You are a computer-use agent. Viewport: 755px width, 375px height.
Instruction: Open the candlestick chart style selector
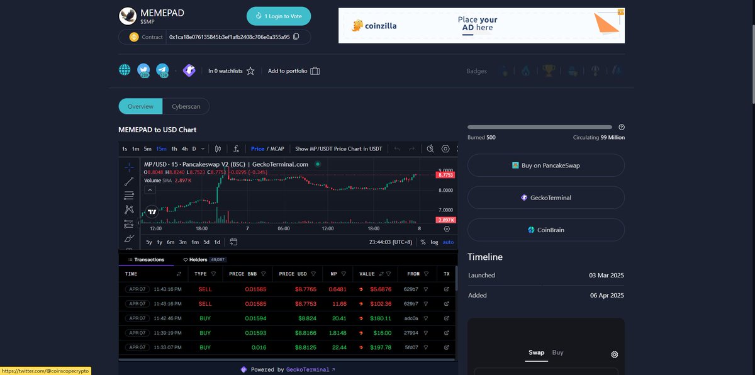pos(218,149)
